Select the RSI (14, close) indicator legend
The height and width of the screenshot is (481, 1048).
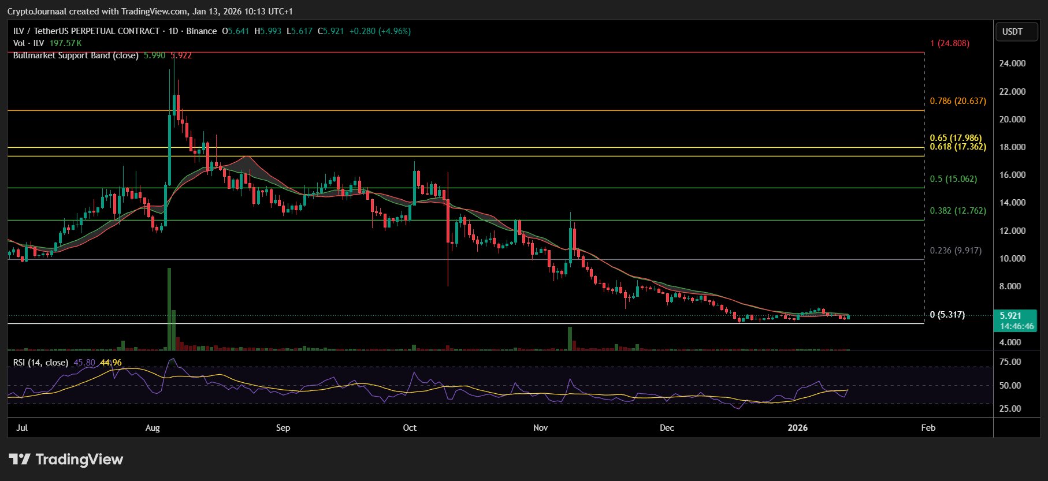tap(40, 363)
